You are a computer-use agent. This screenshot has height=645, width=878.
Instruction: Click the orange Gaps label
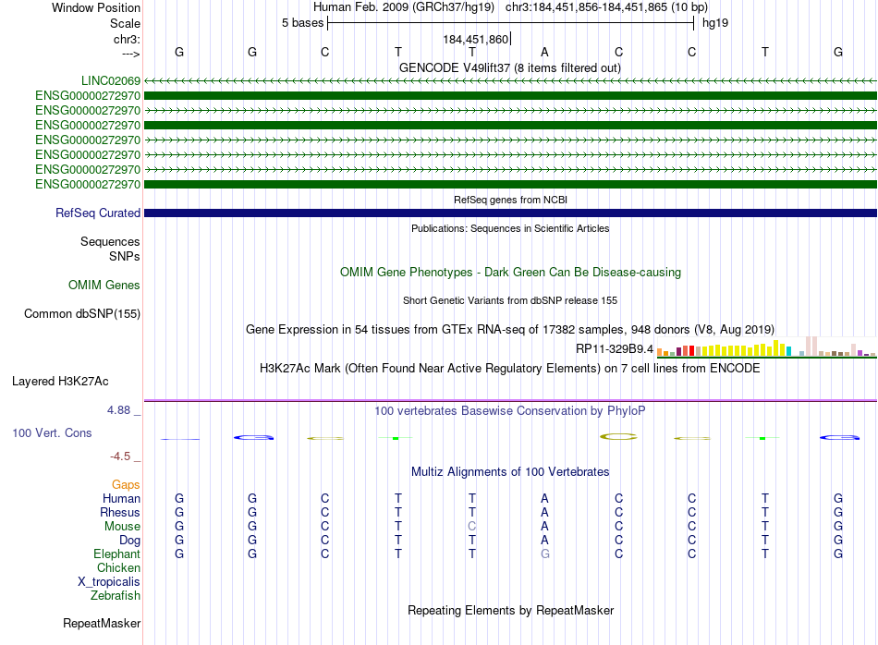tap(126, 484)
